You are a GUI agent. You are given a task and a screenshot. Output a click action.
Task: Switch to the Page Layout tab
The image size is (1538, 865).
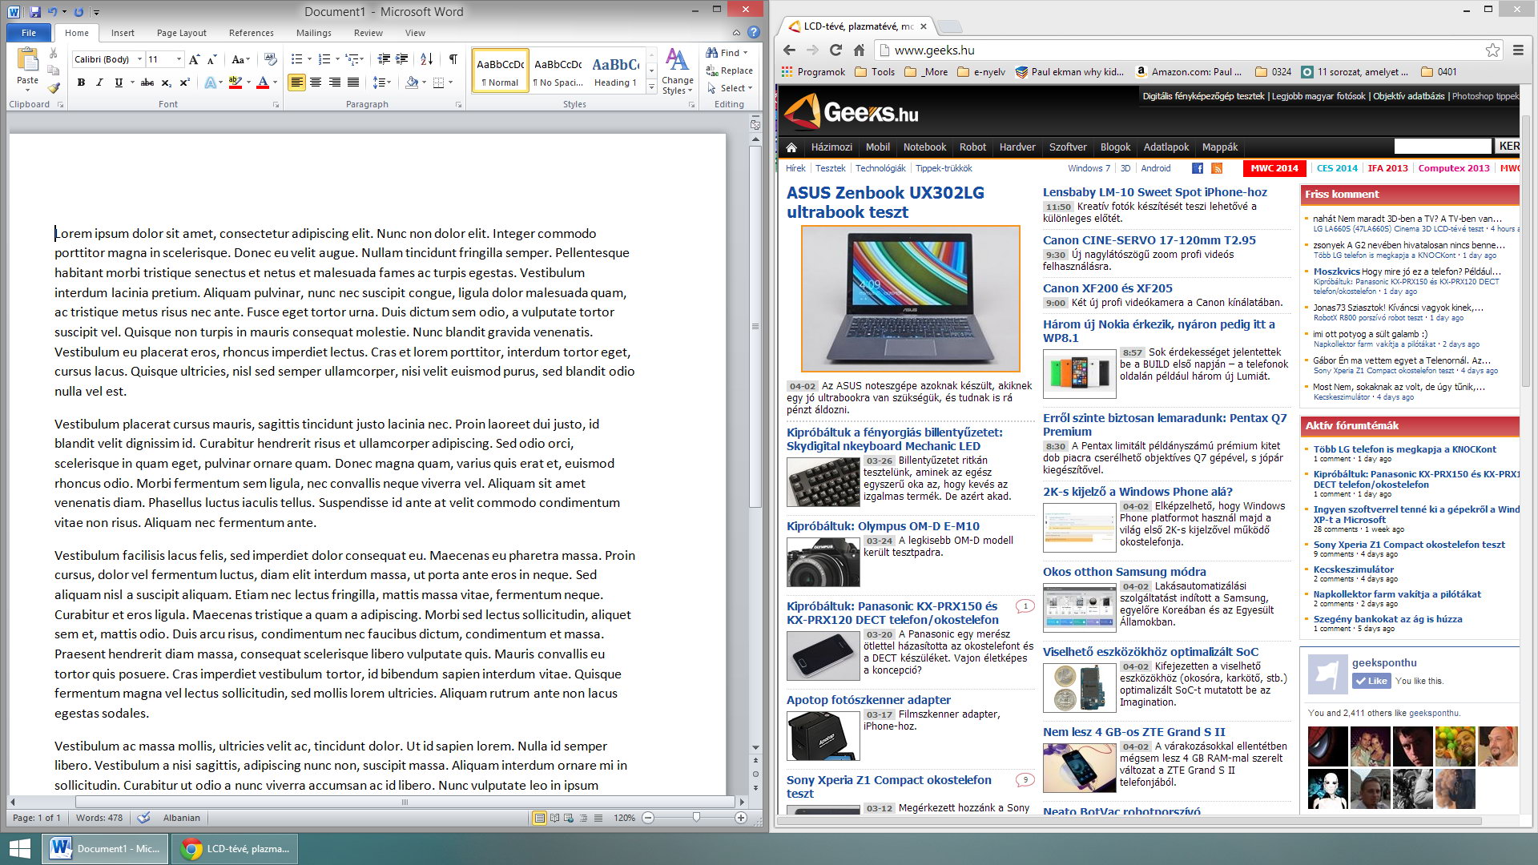[182, 33]
